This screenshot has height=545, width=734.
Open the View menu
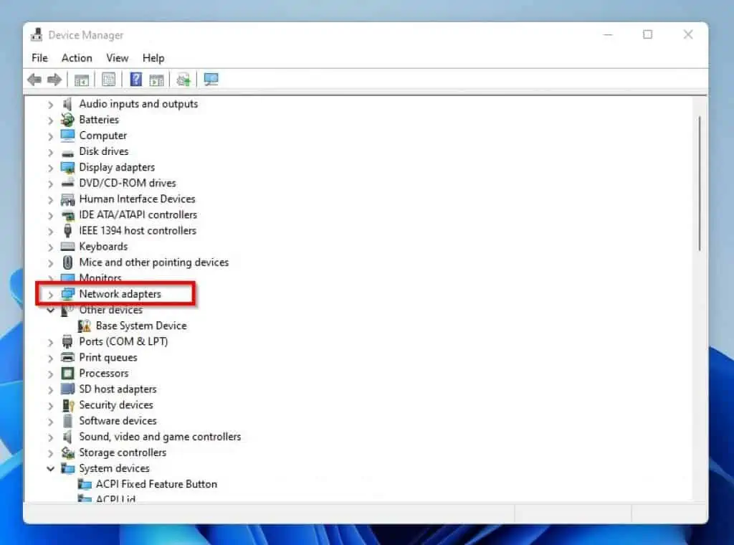point(117,58)
